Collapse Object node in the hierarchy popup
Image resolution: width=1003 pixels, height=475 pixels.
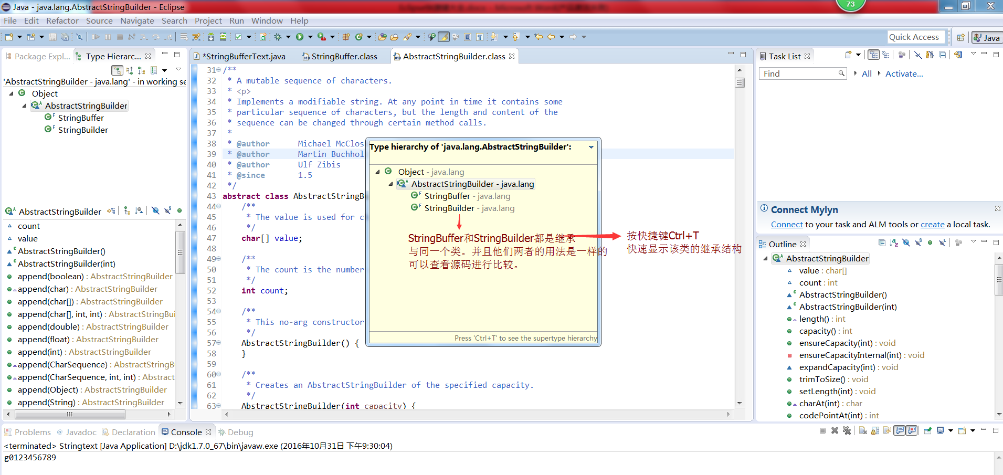377,172
